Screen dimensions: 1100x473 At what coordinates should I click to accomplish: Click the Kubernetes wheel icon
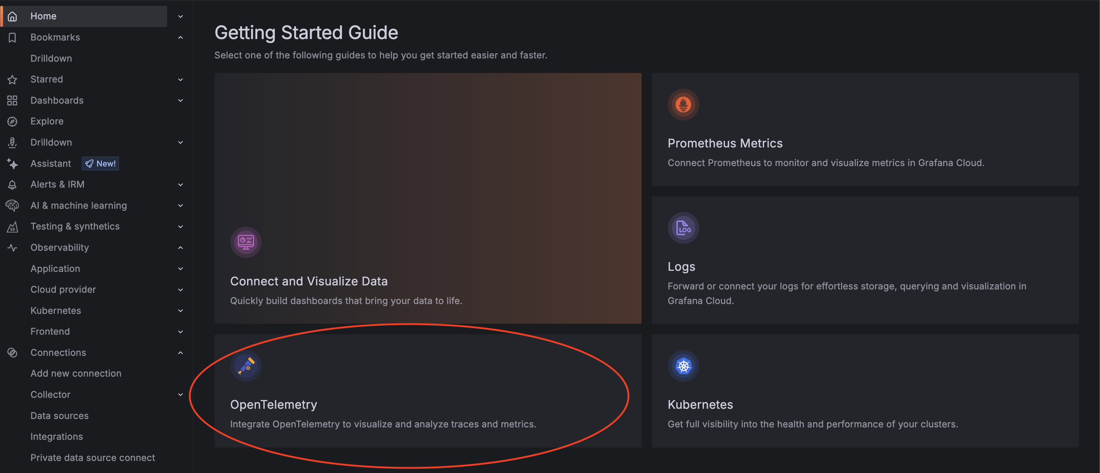[683, 366]
